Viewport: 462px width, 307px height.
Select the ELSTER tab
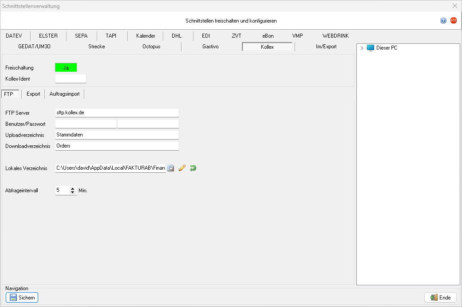tap(48, 36)
